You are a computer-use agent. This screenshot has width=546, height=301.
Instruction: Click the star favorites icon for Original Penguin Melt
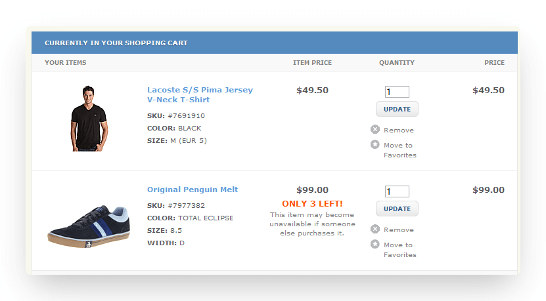375,244
